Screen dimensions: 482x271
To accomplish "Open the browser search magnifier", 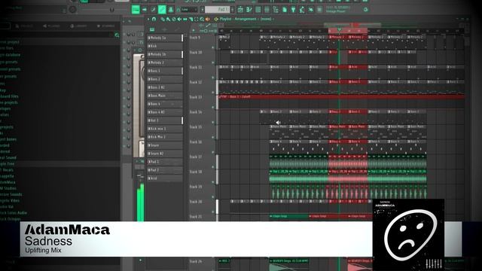I will click(x=117, y=35).
